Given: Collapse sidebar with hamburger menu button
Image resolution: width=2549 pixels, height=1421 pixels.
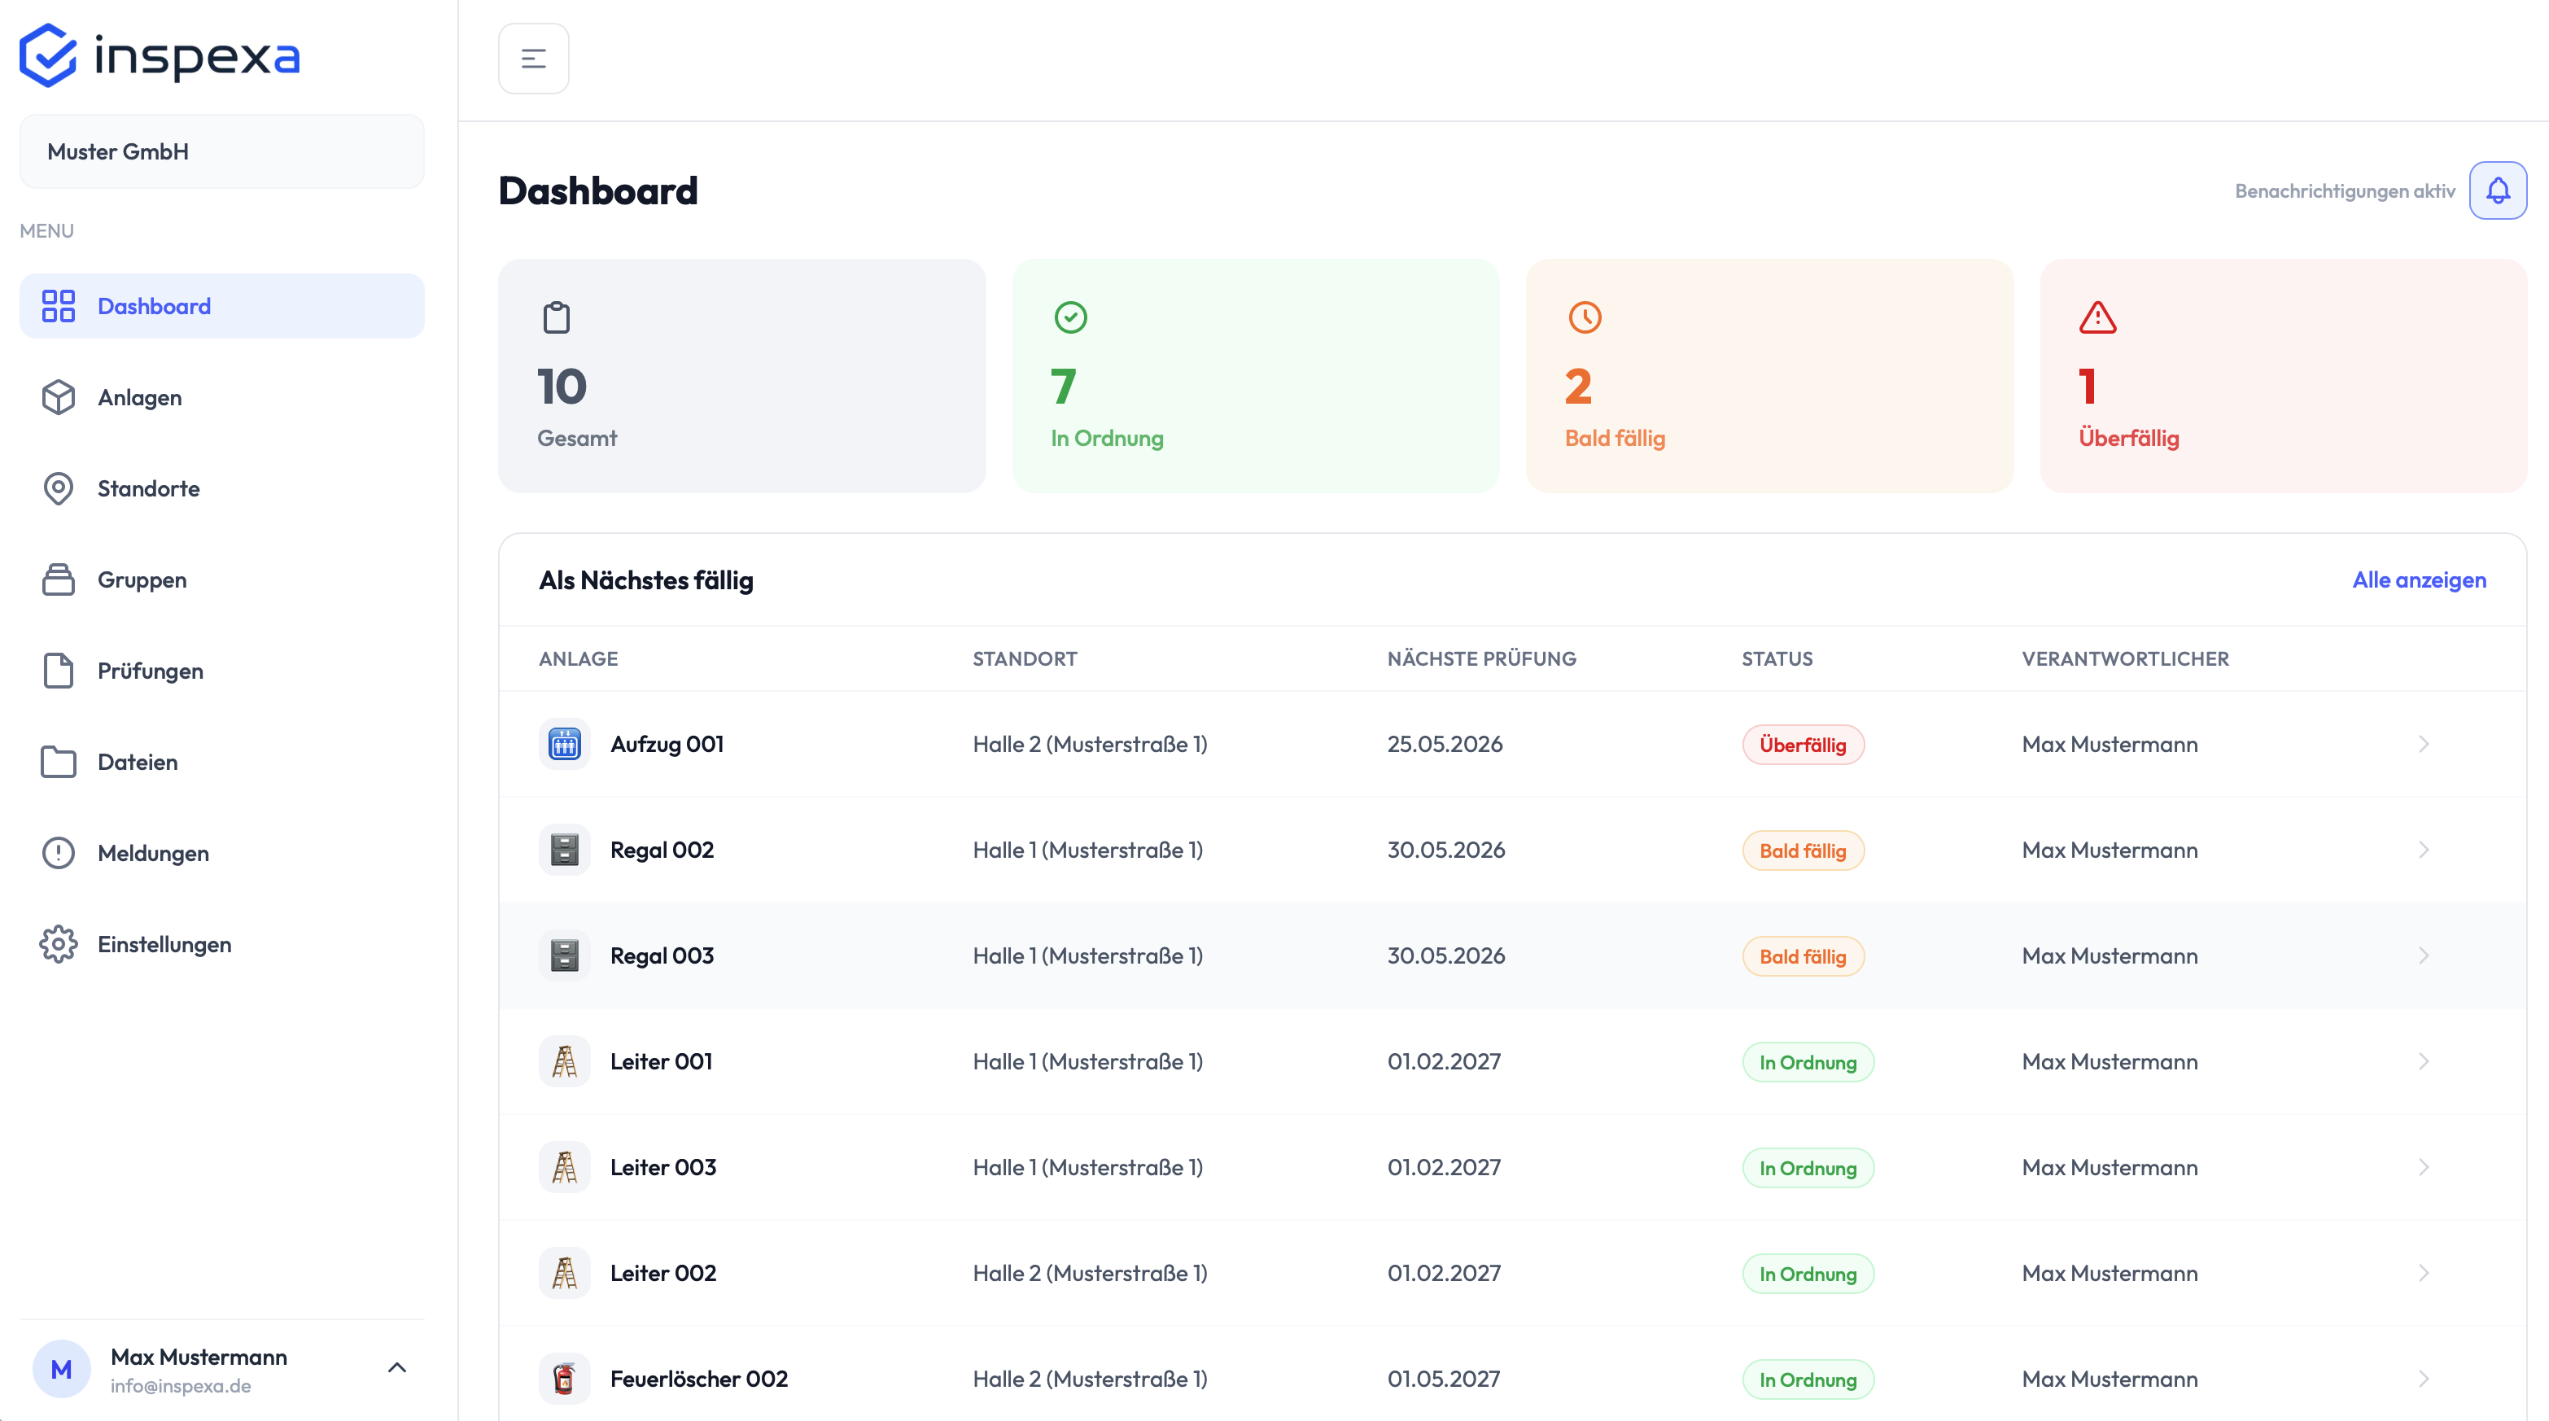Looking at the screenshot, I should (x=533, y=59).
